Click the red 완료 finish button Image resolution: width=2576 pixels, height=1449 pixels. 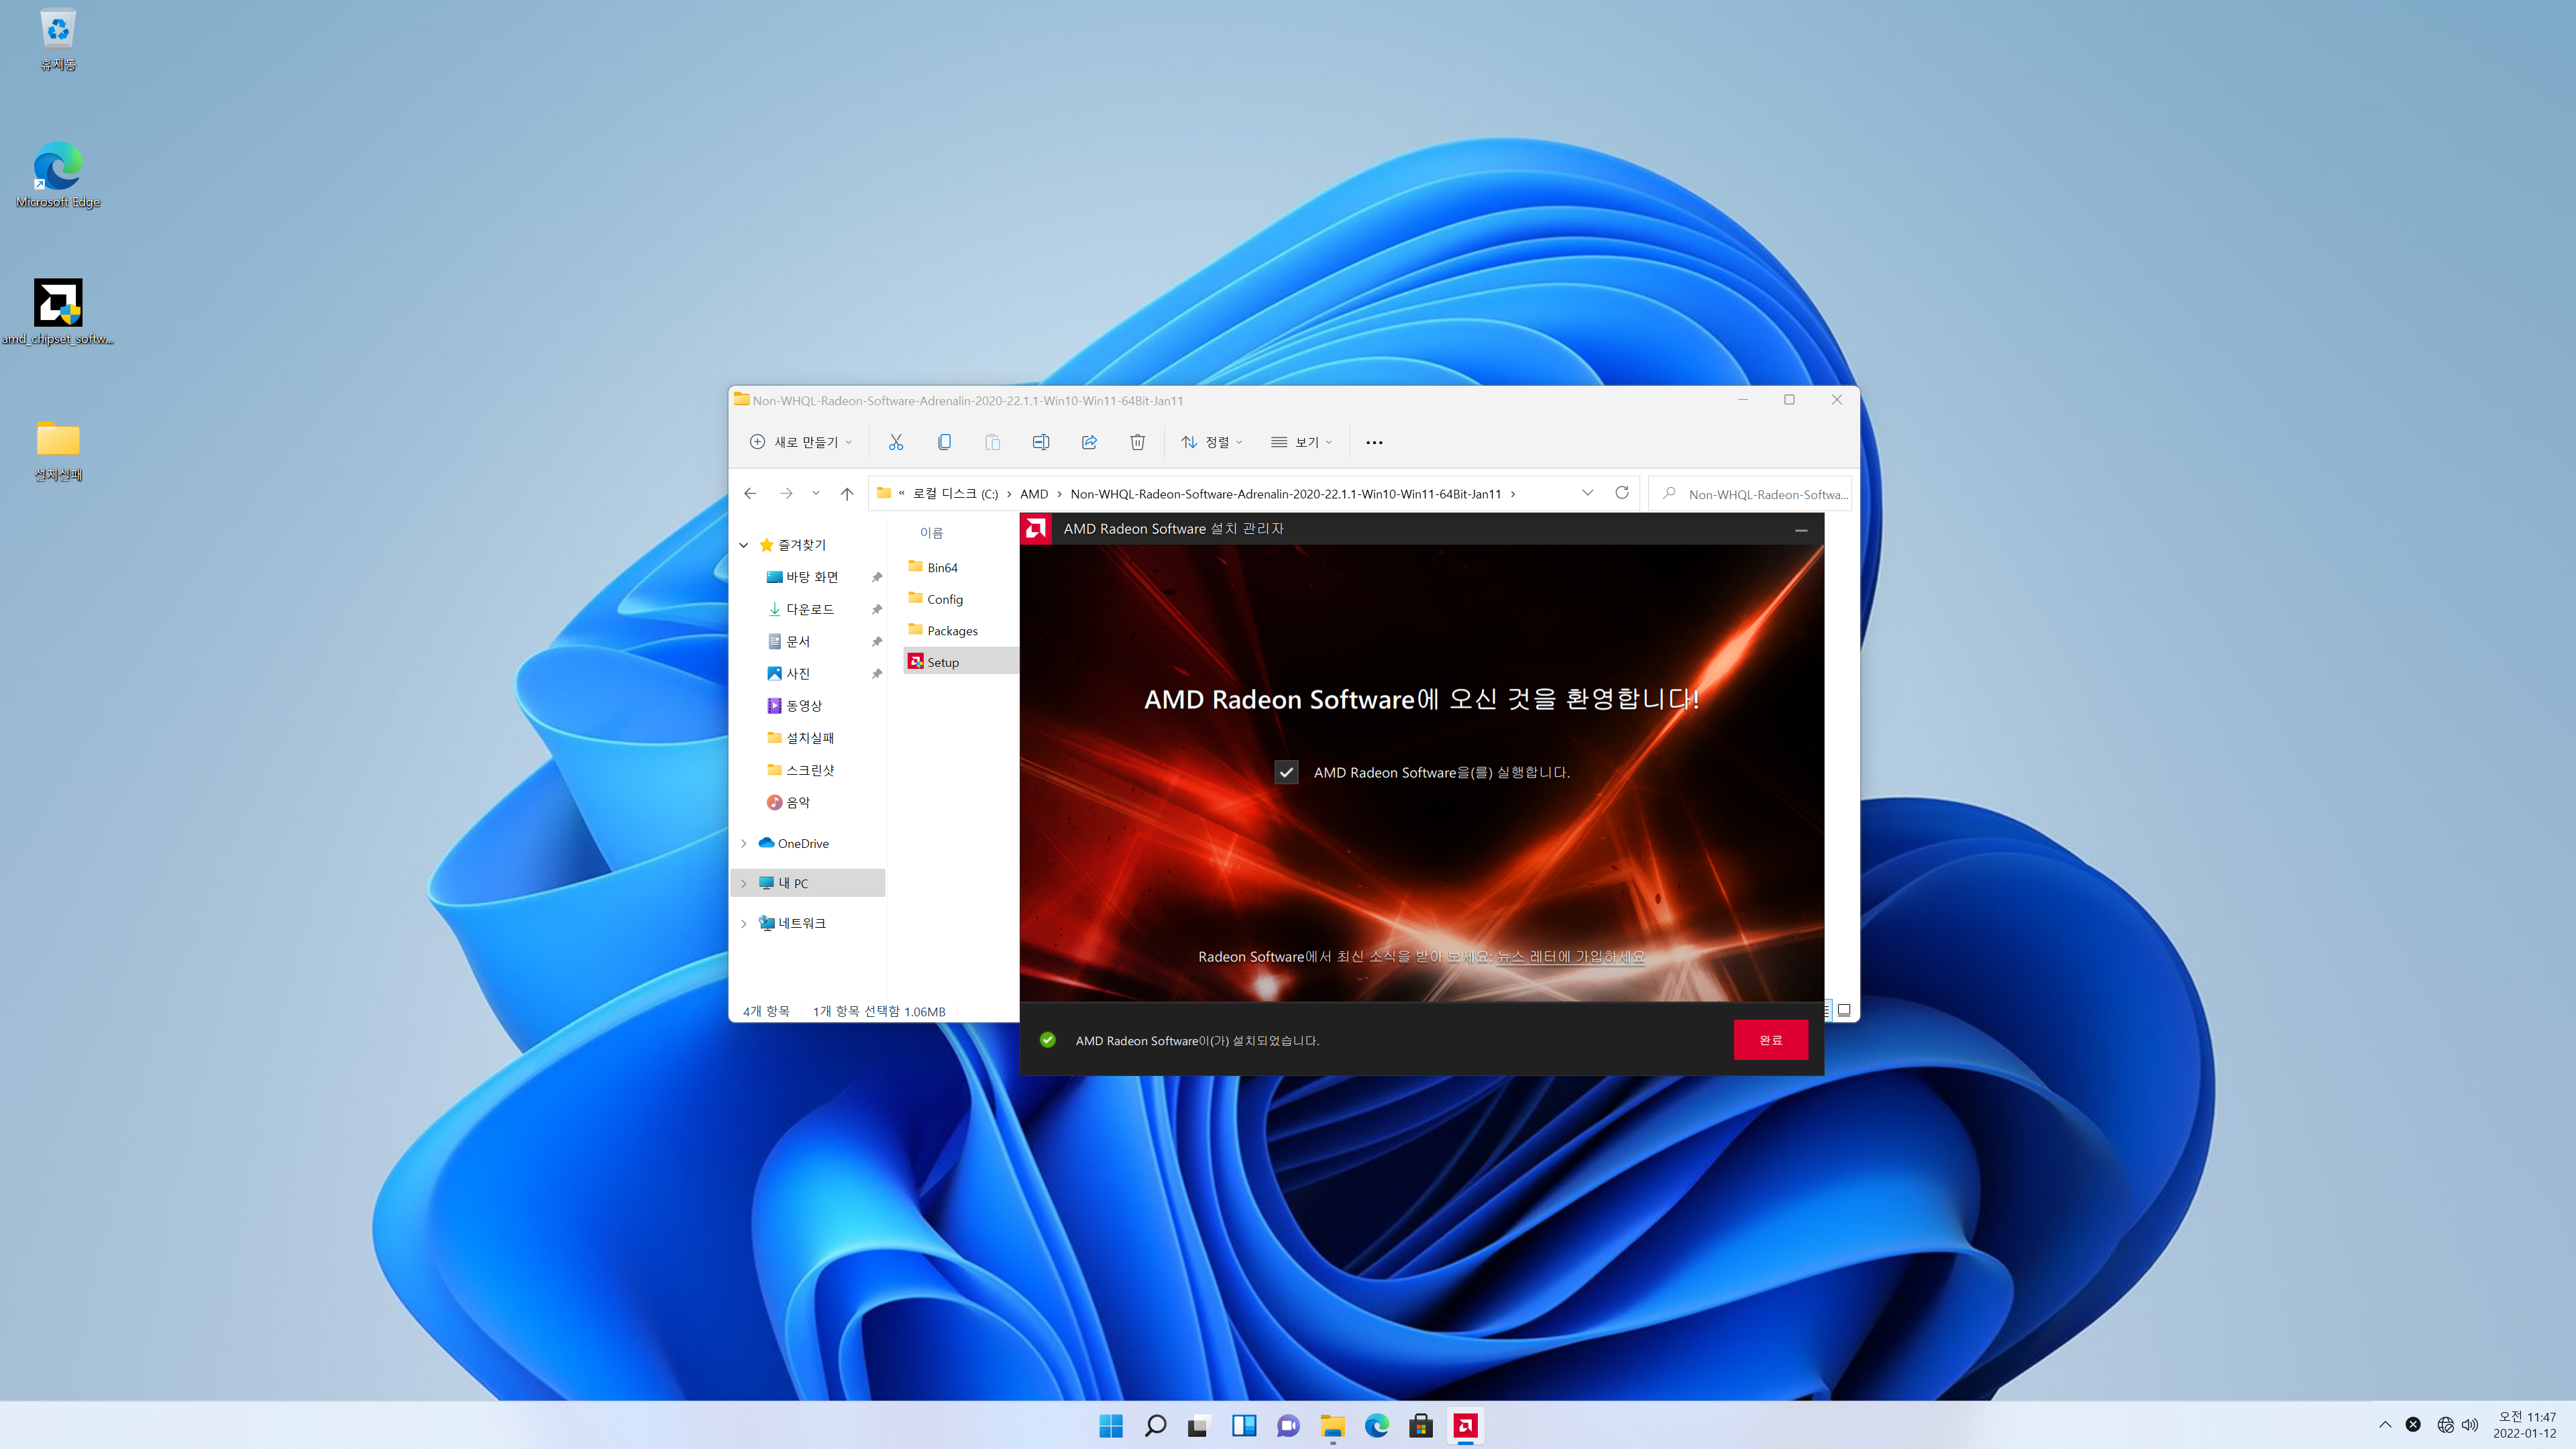coord(1770,1040)
